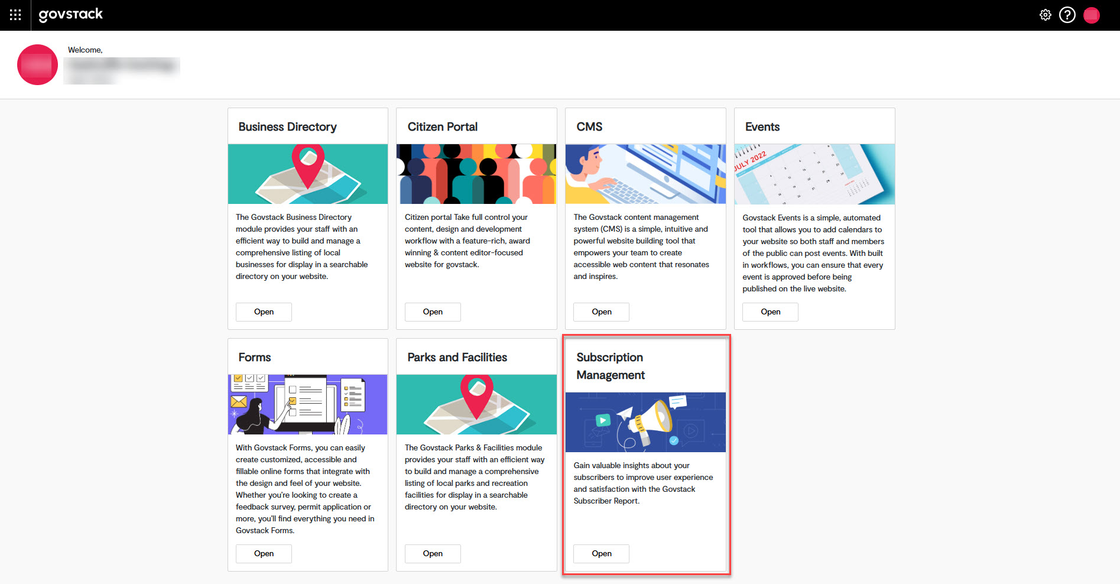Click the Business Directory map thumbnail
The height and width of the screenshot is (584, 1120).
click(x=307, y=174)
